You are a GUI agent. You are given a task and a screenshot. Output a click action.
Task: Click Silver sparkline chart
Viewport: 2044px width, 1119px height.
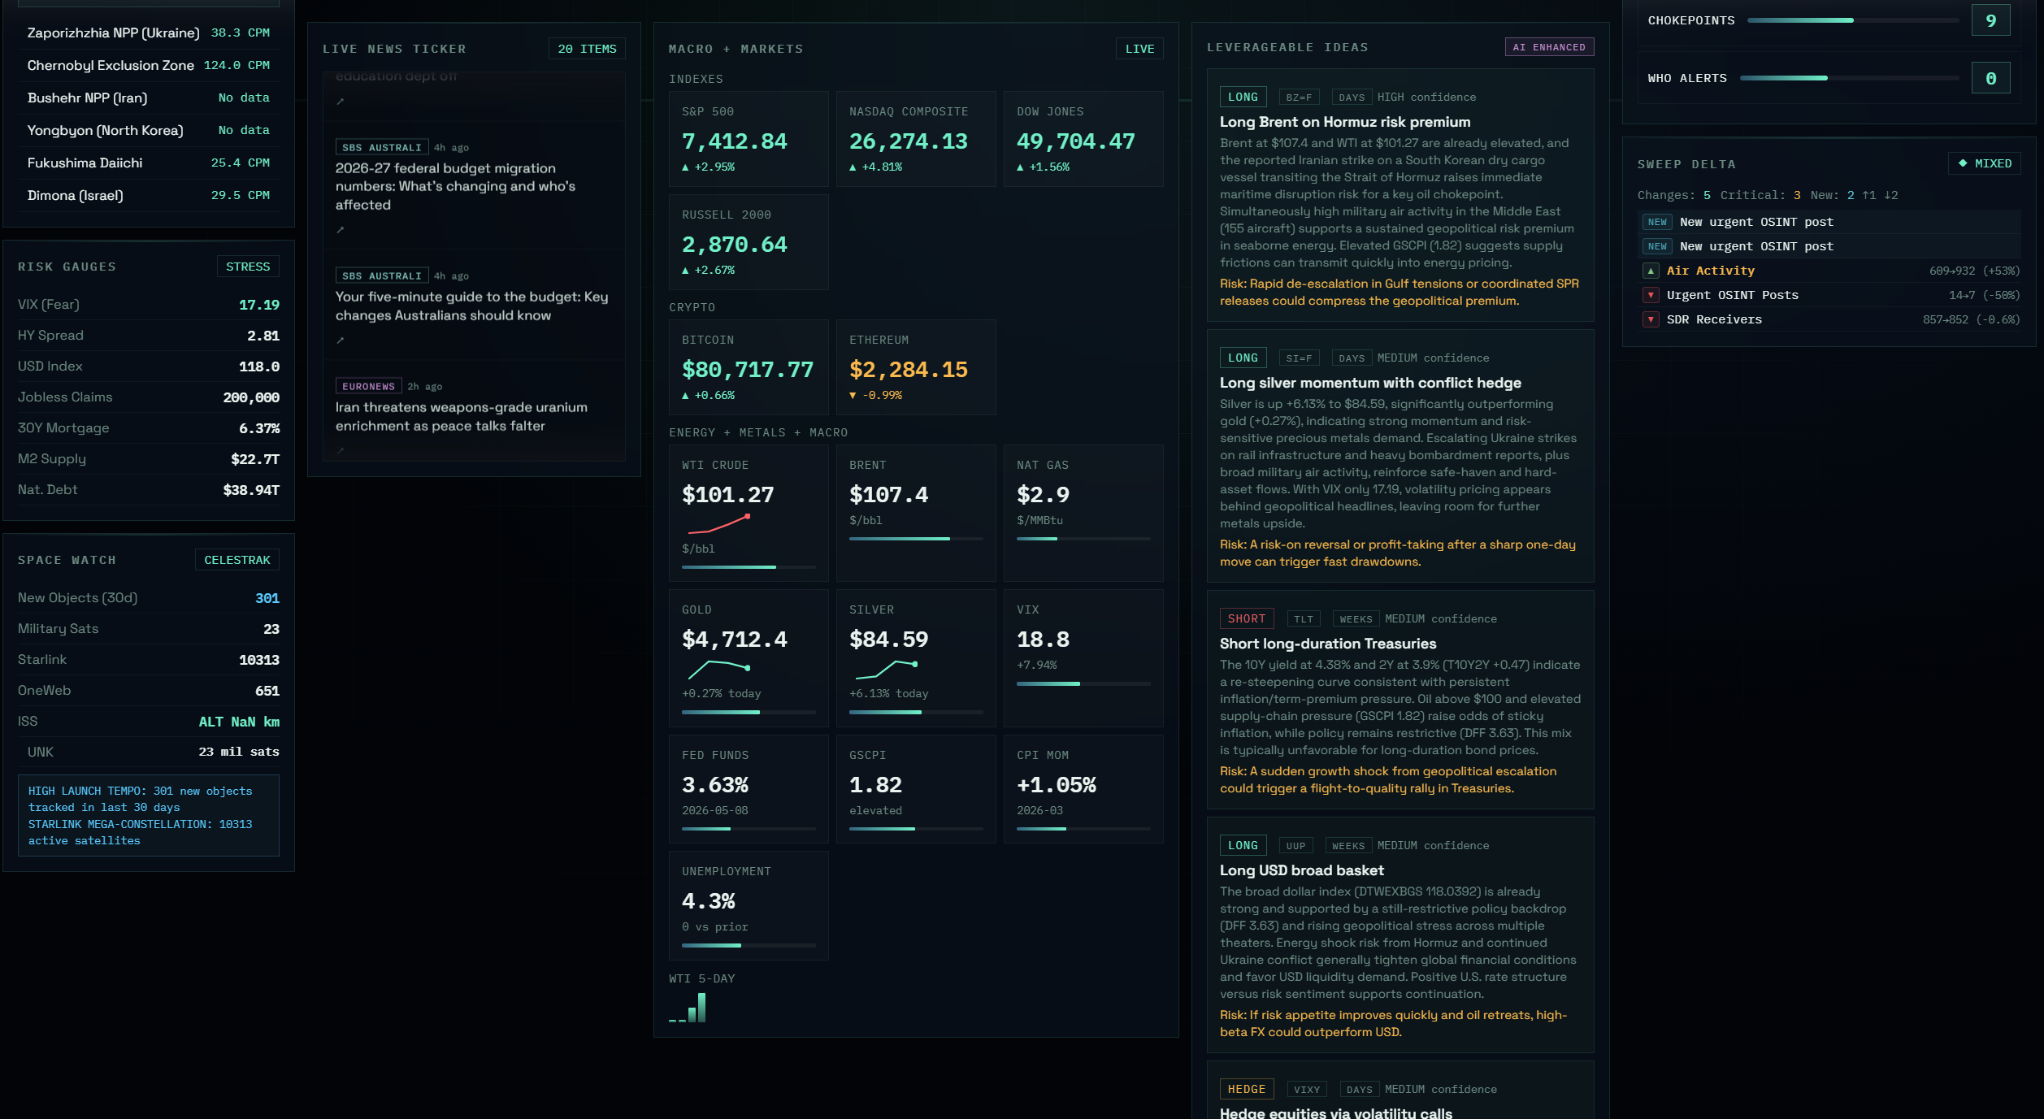coord(886,670)
